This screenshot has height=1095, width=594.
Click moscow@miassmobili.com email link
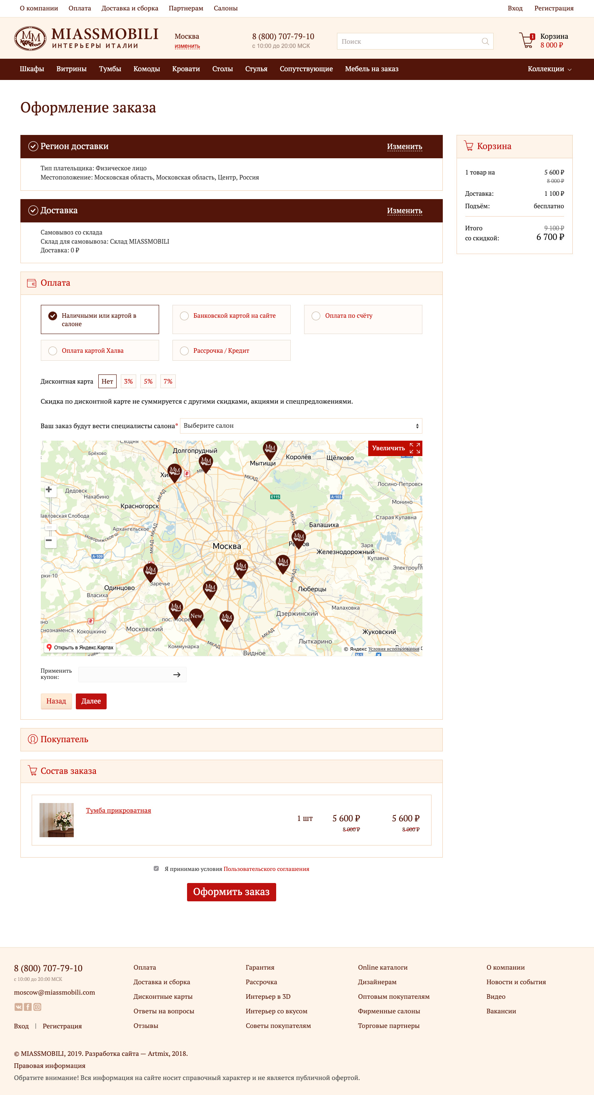55,992
